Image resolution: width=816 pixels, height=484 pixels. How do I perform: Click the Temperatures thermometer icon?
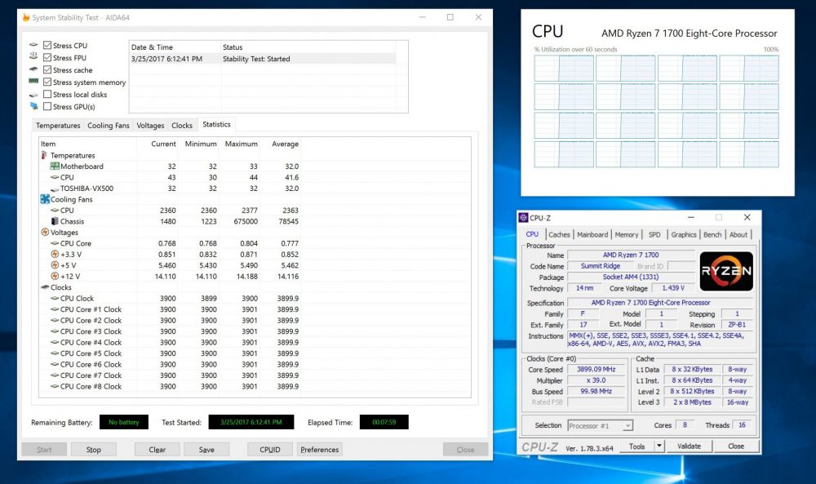tap(44, 155)
